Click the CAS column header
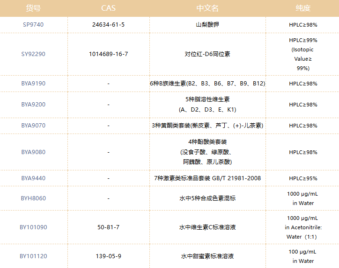The width and height of the screenshot is (339, 268). 108,8
